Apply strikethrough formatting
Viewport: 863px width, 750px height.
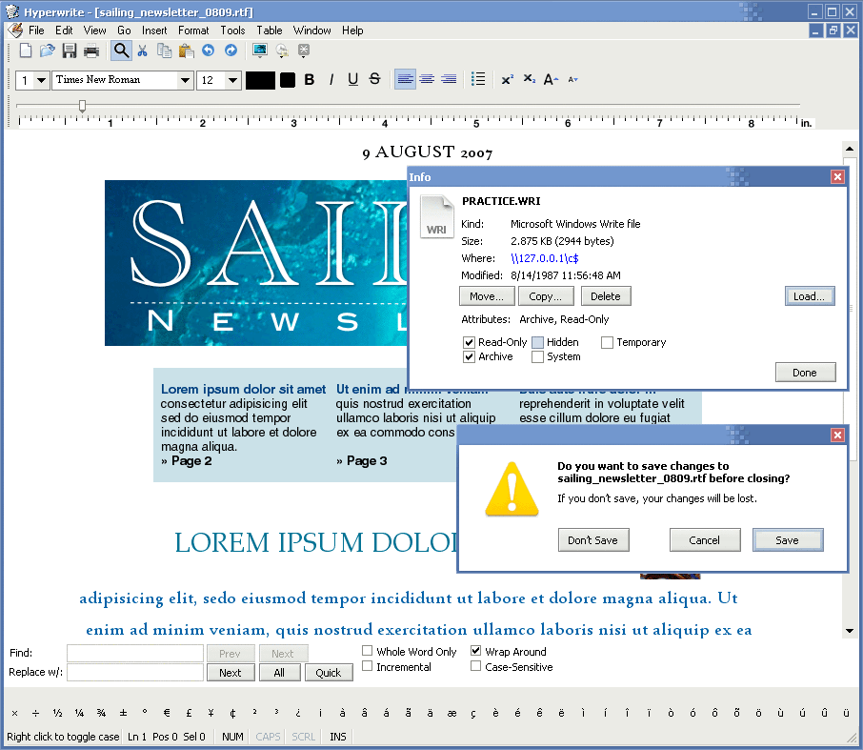click(x=374, y=80)
